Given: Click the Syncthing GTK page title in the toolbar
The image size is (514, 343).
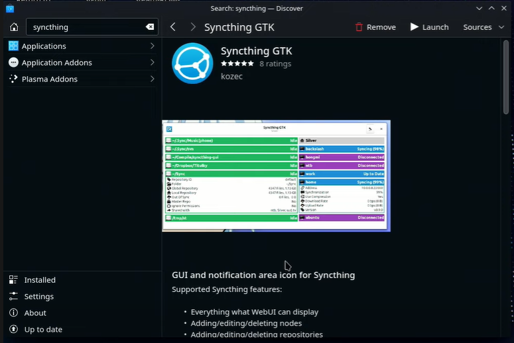Looking at the screenshot, I should 239,27.
